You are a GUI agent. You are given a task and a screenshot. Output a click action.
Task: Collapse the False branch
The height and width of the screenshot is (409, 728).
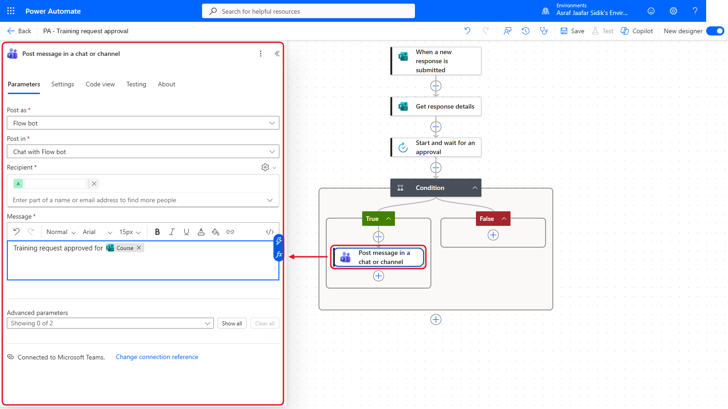[504, 219]
